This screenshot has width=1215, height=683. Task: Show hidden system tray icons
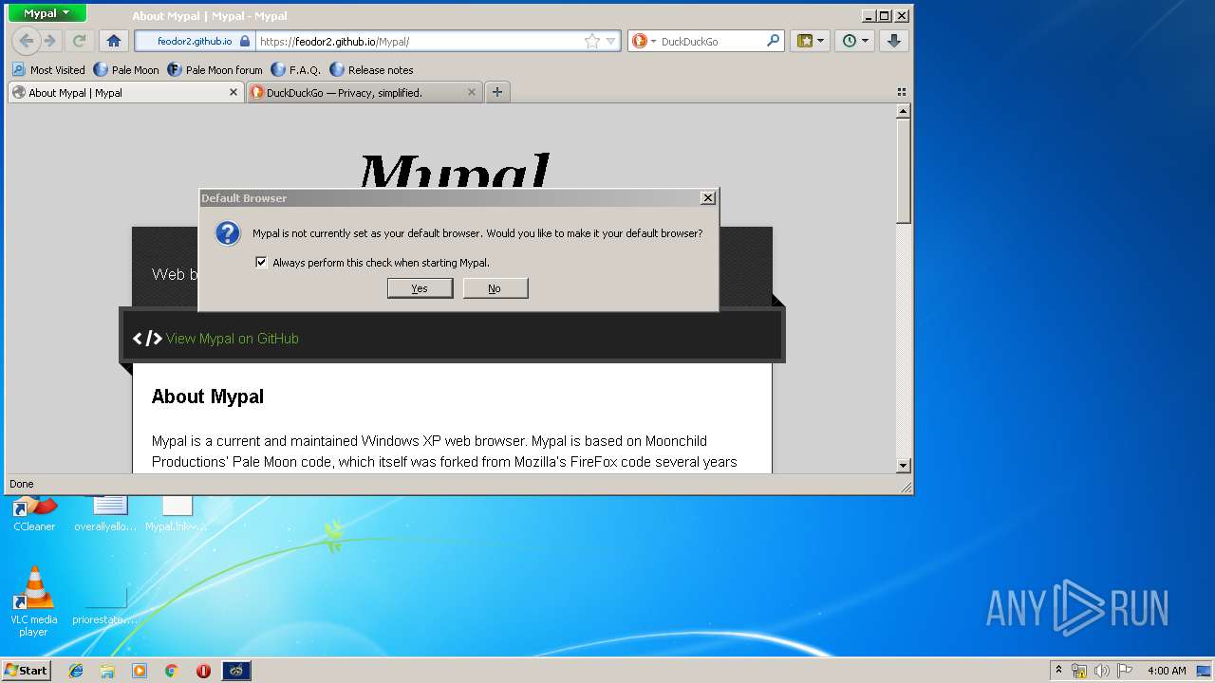tap(1058, 670)
